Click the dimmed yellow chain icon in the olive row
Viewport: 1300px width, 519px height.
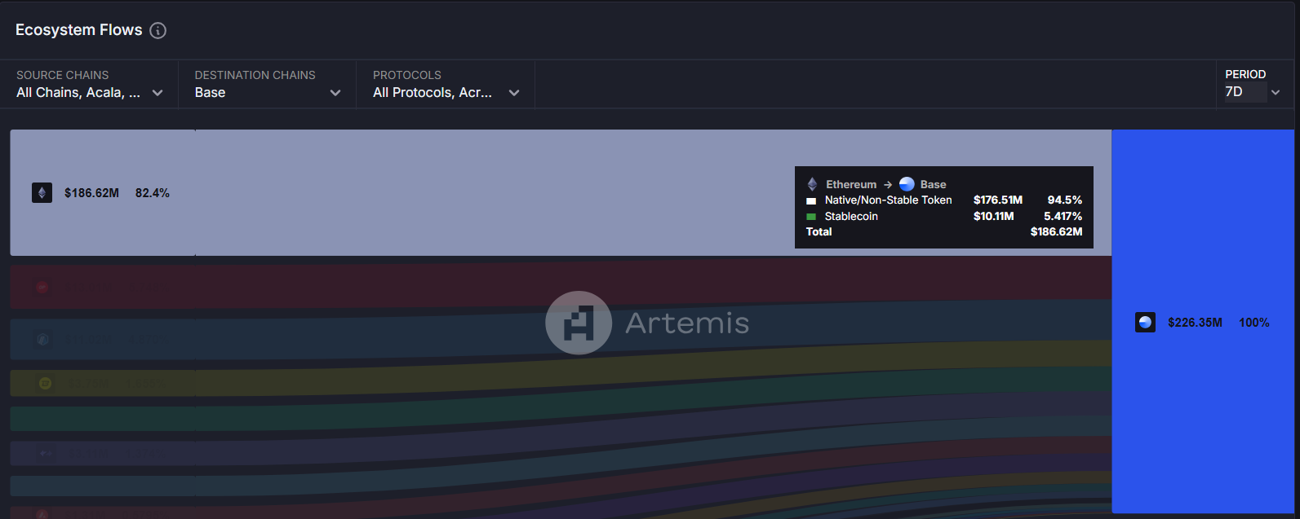(45, 383)
